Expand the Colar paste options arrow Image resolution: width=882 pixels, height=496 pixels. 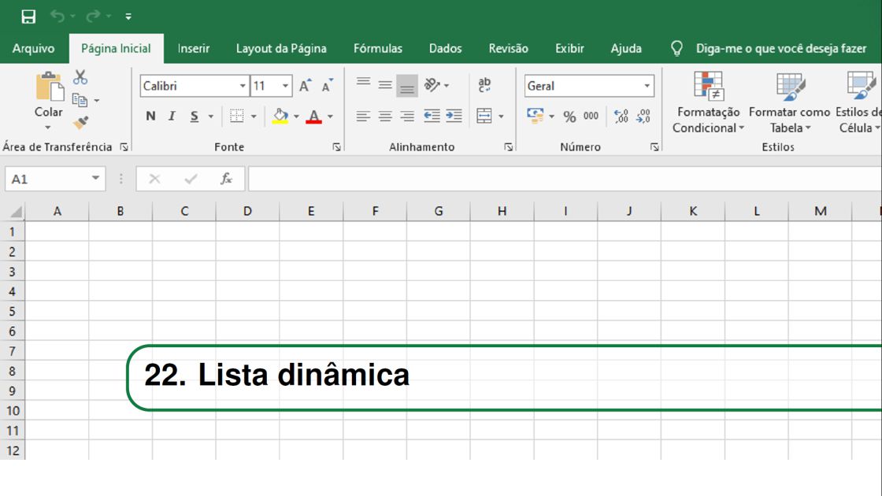click(48, 127)
